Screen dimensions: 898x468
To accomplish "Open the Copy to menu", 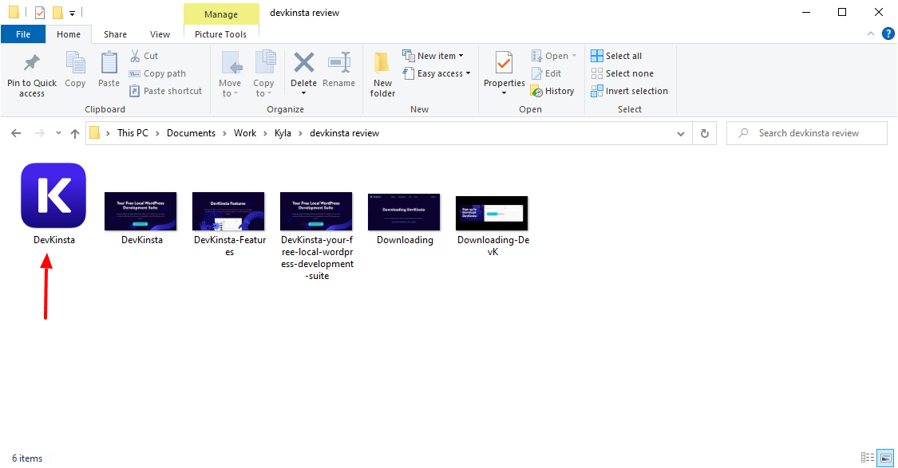I will click(263, 74).
